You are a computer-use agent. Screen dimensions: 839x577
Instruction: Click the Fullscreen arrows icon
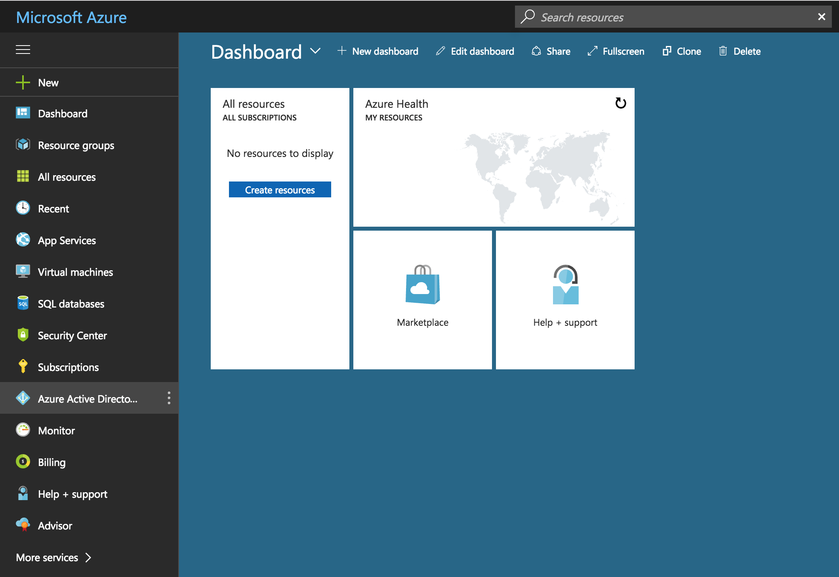[592, 51]
